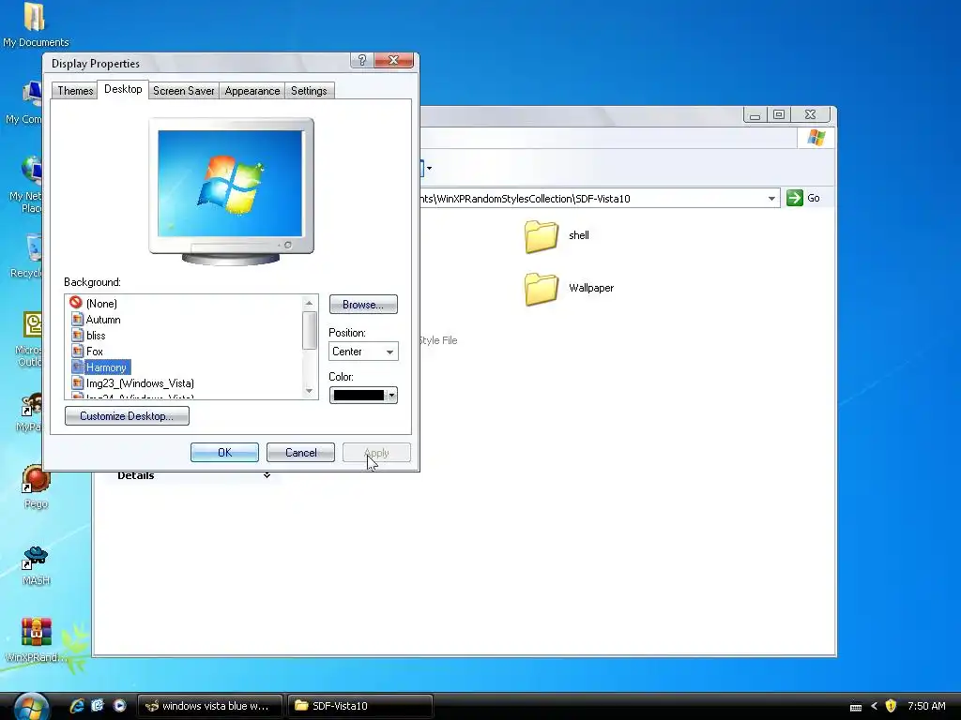Image resolution: width=961 pixels, height=720 pixels.
Task: Open the Start orb button
Action: 31,707
